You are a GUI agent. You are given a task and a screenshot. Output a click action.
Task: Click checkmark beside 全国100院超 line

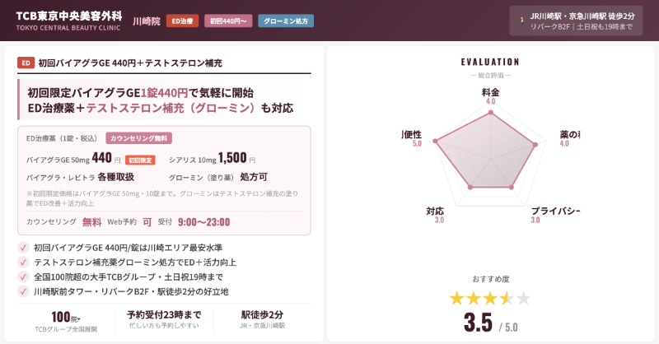click(x=23, y=277)
